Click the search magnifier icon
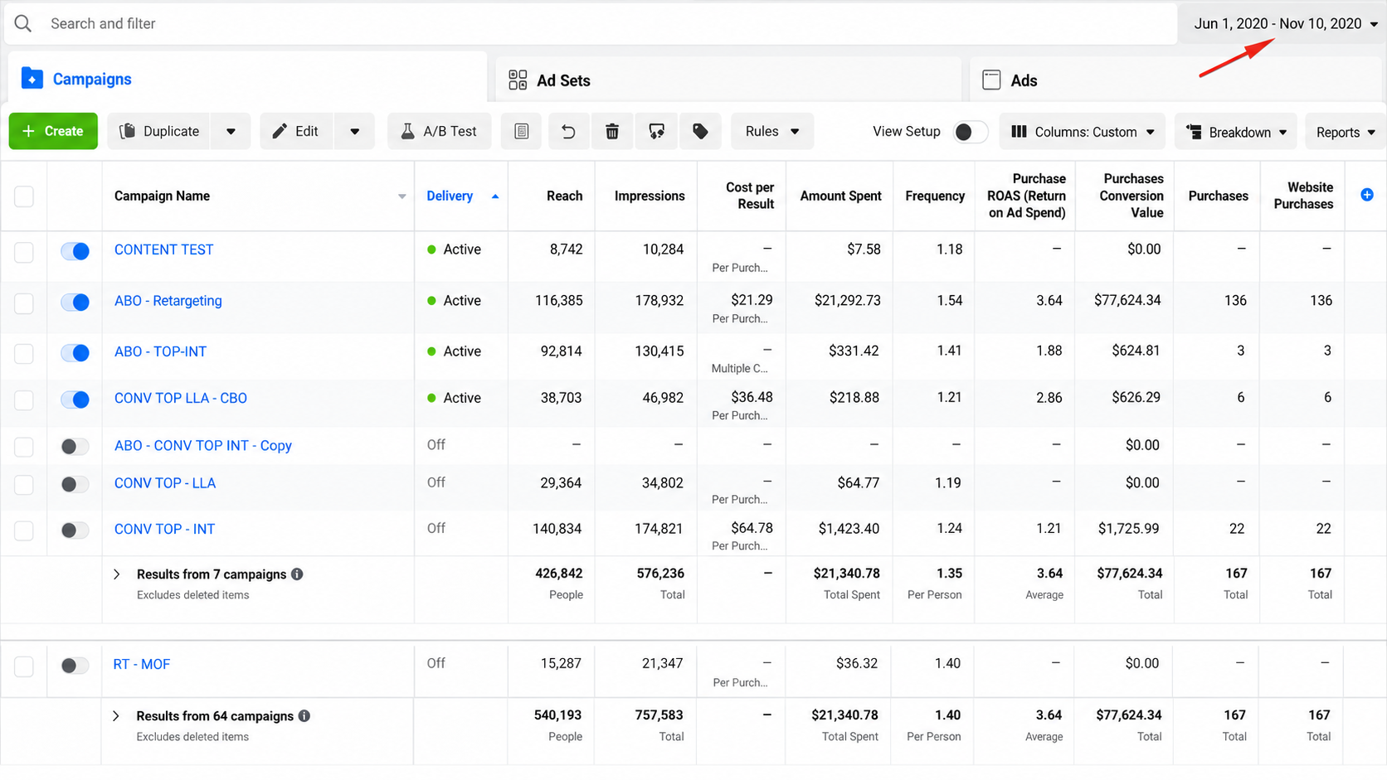1387x780 pixels. pos(23,23)
